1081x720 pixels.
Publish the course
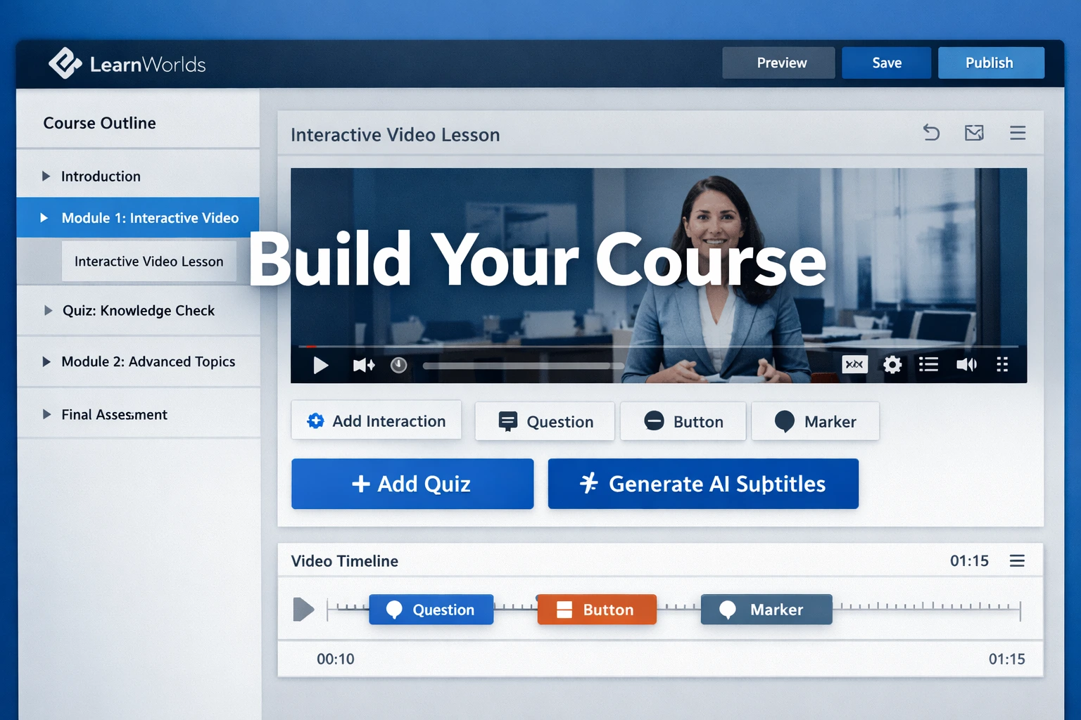point(990,63)
